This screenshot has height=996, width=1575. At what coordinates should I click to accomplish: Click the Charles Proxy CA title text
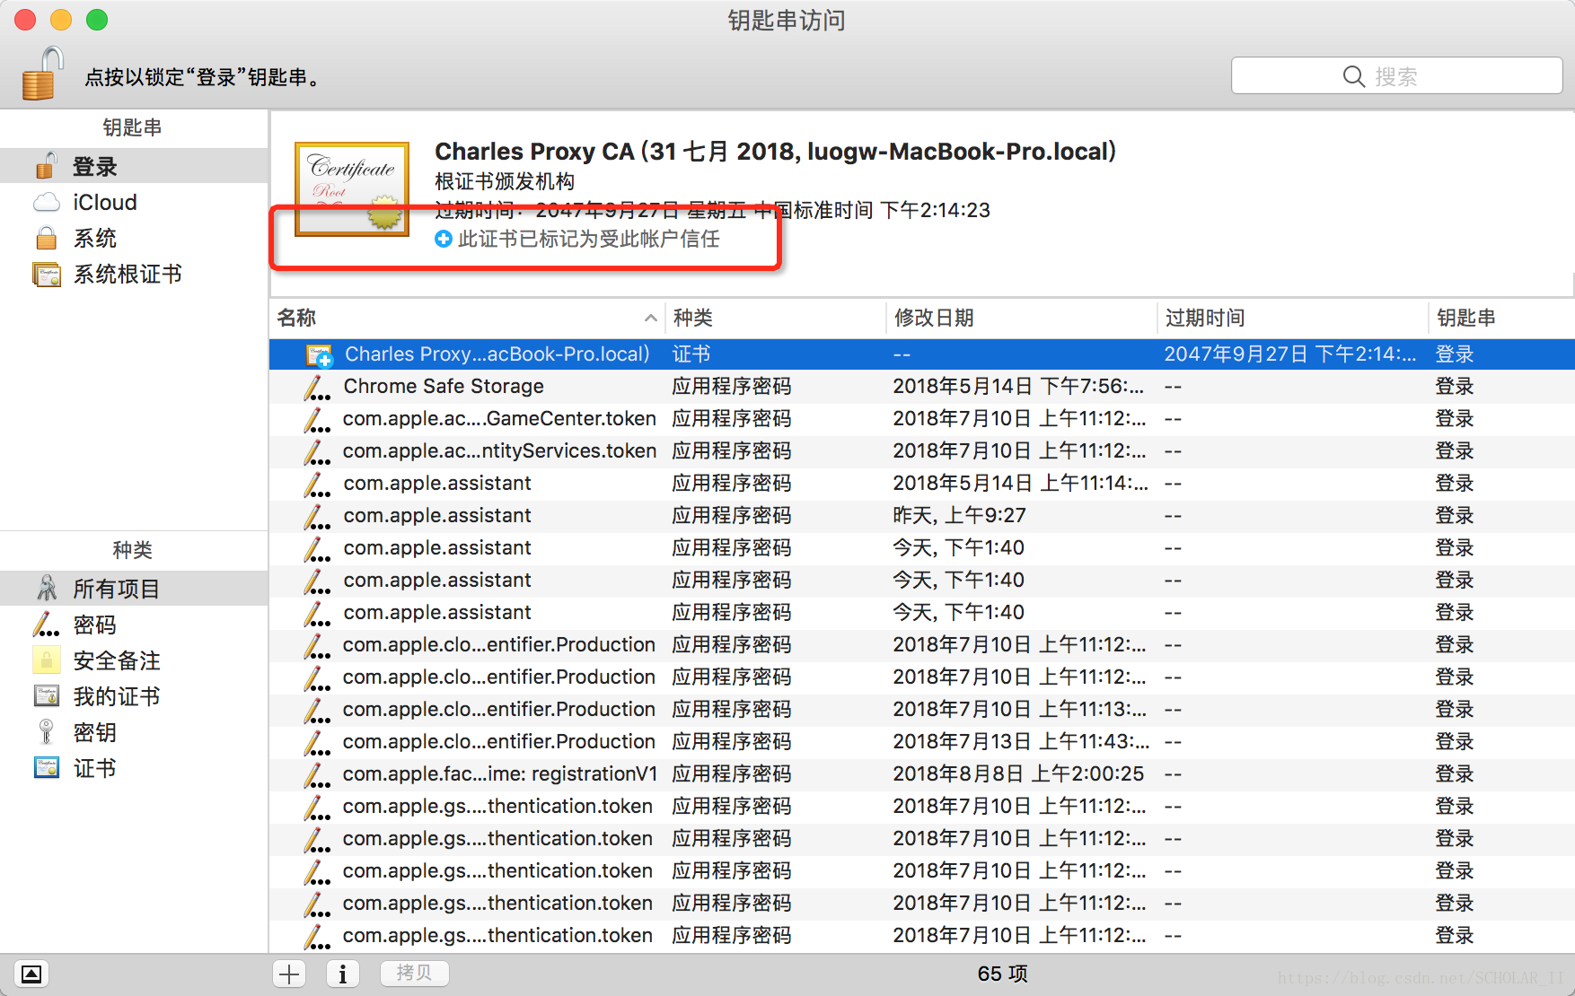click(x=776, y=152)
